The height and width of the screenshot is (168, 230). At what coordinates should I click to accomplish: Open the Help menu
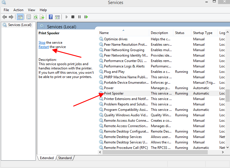point(43,10)
